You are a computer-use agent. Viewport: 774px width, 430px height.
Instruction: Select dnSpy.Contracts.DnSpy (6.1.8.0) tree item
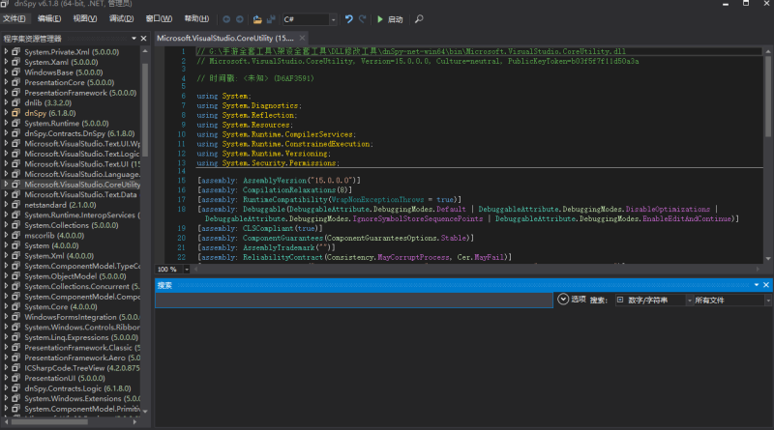79,133
